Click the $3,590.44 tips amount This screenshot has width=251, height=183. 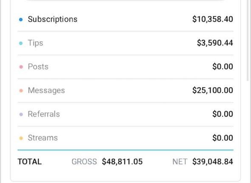coord(215,43)
